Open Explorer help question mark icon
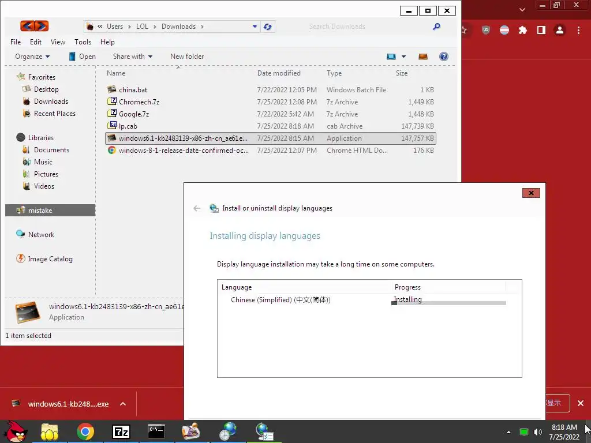This screenshot has height=443, width=591. (x=444, y=57)
